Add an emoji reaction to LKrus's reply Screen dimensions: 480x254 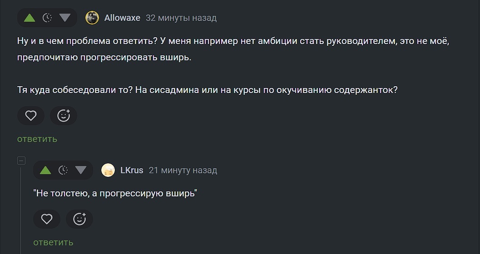[x=79, y=220]
